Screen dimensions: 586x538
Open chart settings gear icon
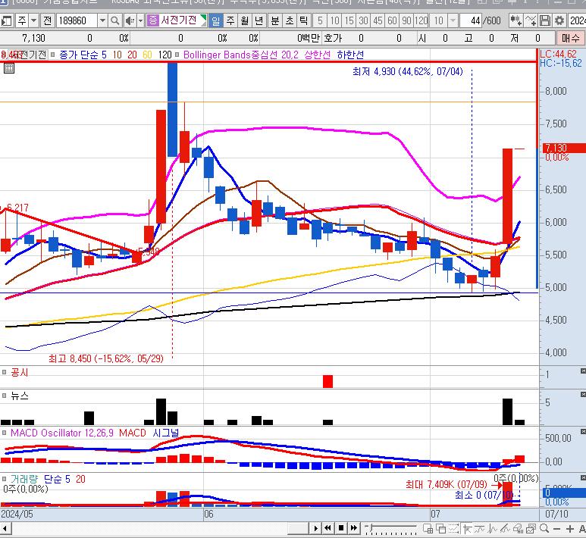pyautogui.click(x=559, y=20)
